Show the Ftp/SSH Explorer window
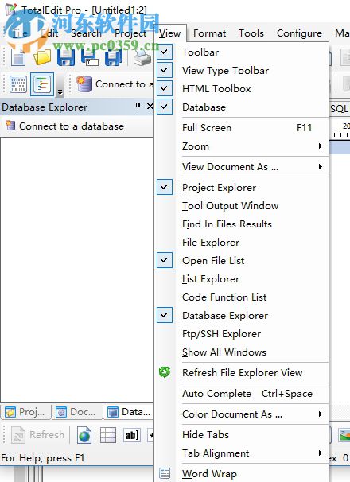The image size is (350, 482). coord(242,334)
